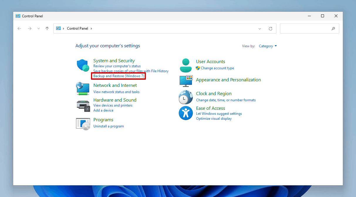Viewport: 356px width, 197px height.
Task: Click the search magnifier icon
Action: [333, 28]
